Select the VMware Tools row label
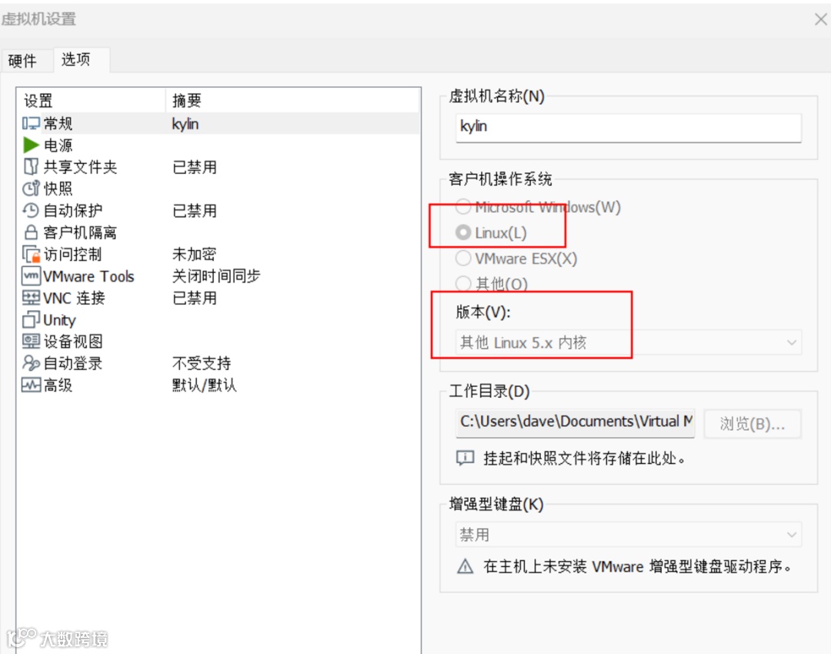 (x=88, y=276)
